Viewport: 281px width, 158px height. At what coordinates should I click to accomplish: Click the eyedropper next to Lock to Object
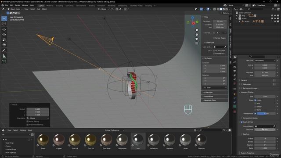point(225,47)
